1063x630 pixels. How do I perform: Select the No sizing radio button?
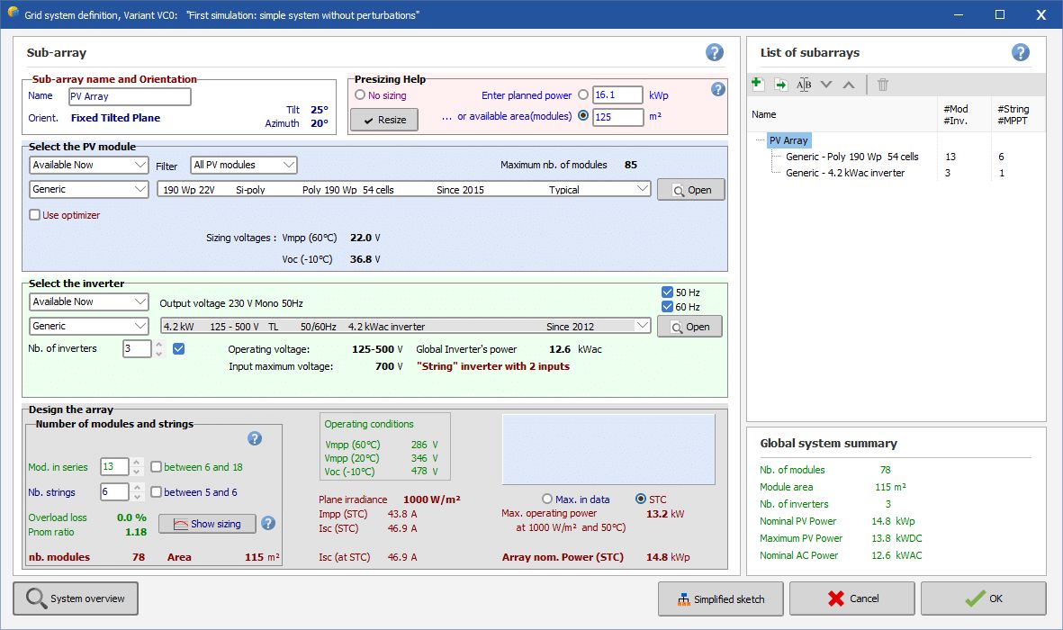pyautogui.click(x=360, y=95)
